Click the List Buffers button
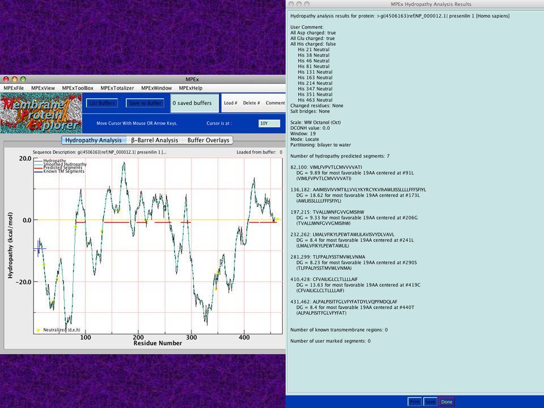 [102, 103]
